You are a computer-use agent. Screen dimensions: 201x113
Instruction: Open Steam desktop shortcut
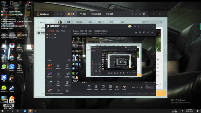pyautogui.click(x=12, y=89)
